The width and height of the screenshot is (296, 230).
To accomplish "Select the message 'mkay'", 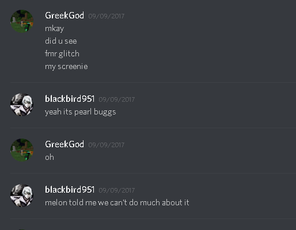I will (55, 29).
